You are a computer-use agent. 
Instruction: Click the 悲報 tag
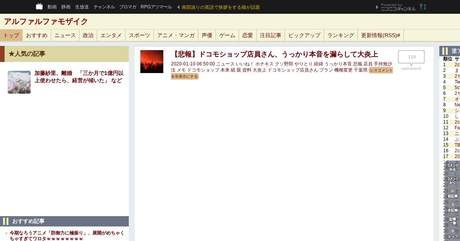(x=358, y=64)
